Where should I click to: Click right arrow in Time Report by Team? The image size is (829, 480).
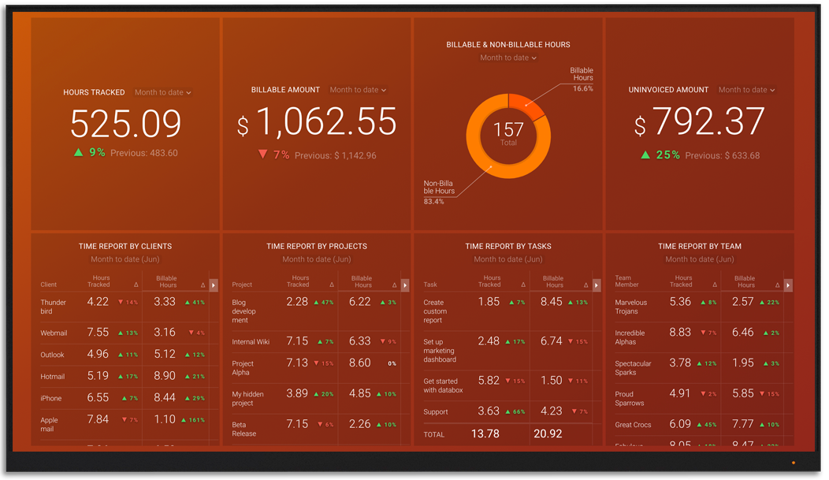coord(788,285)
